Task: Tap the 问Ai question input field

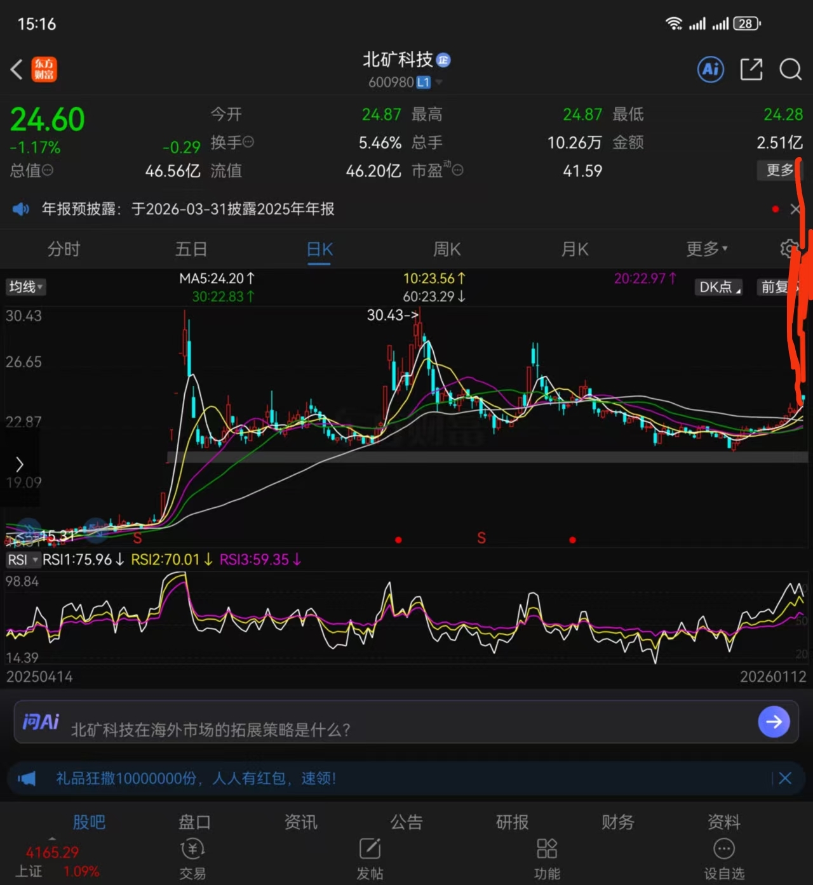Action: pyautogui.click(x=406, y=722)
